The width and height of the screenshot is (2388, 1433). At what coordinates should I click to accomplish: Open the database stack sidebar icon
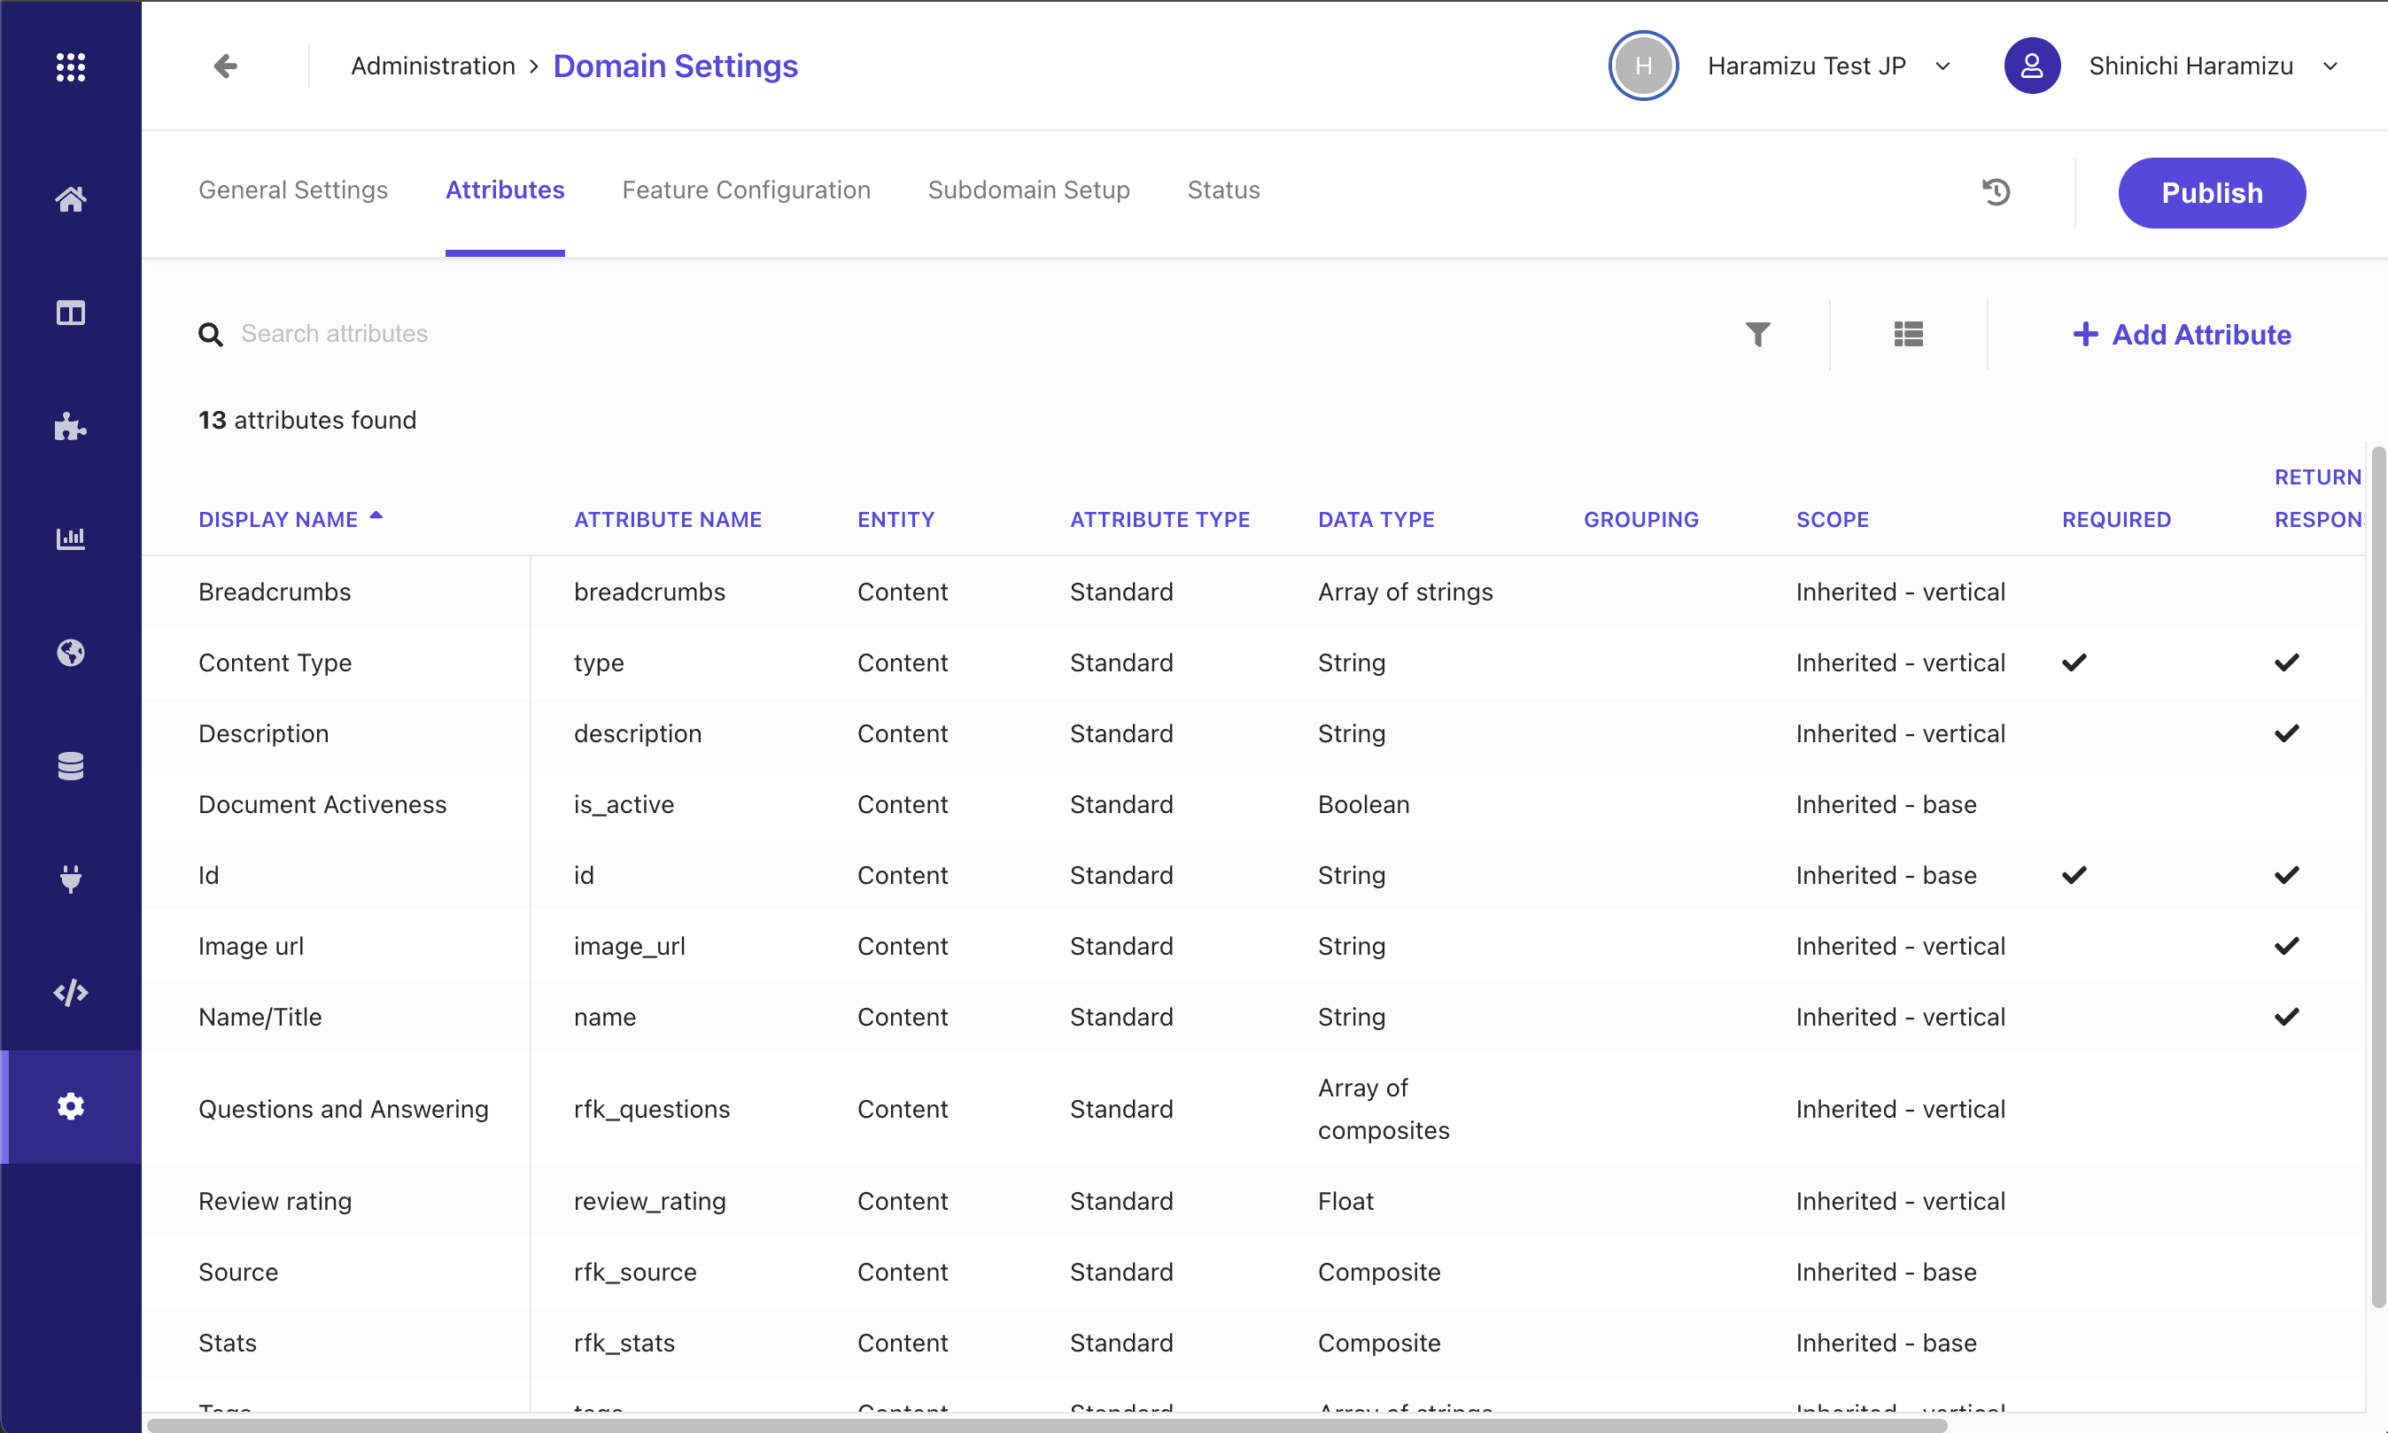[71, 766]
